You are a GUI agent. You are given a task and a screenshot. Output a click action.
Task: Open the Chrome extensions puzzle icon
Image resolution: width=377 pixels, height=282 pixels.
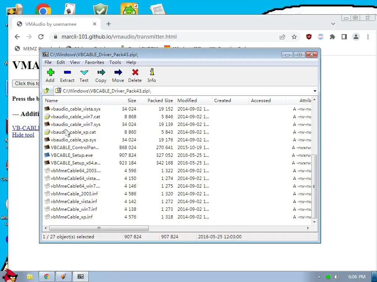332,37
